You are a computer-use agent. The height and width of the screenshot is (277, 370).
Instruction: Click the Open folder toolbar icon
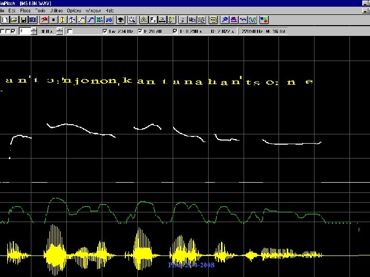pyautogui.click(x=14, y=20)
